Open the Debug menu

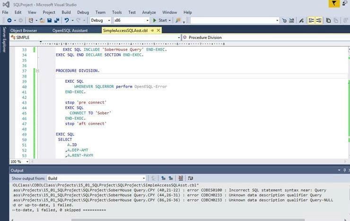[83, 12]
